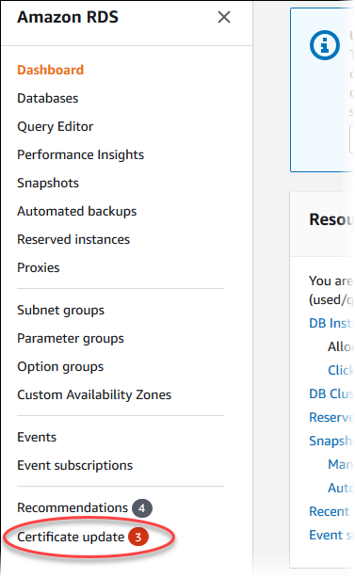Open Certificate update page
Viewport: 355px width, 578px height.
71,538
